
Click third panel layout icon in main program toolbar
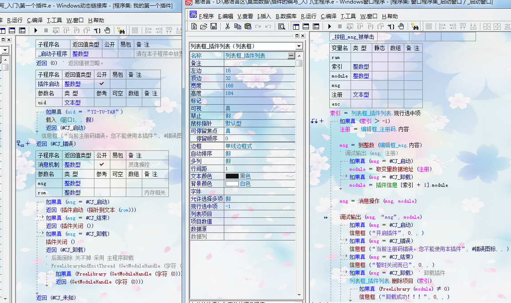tap(316, 27)
